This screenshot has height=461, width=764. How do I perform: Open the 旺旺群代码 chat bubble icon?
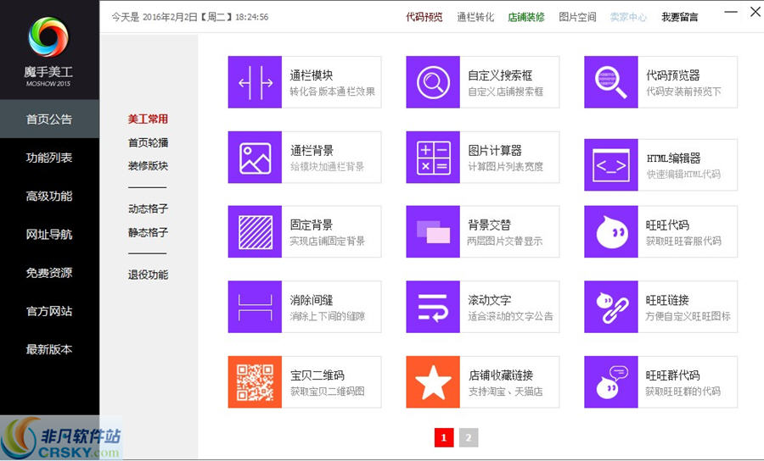click(611, 382)
